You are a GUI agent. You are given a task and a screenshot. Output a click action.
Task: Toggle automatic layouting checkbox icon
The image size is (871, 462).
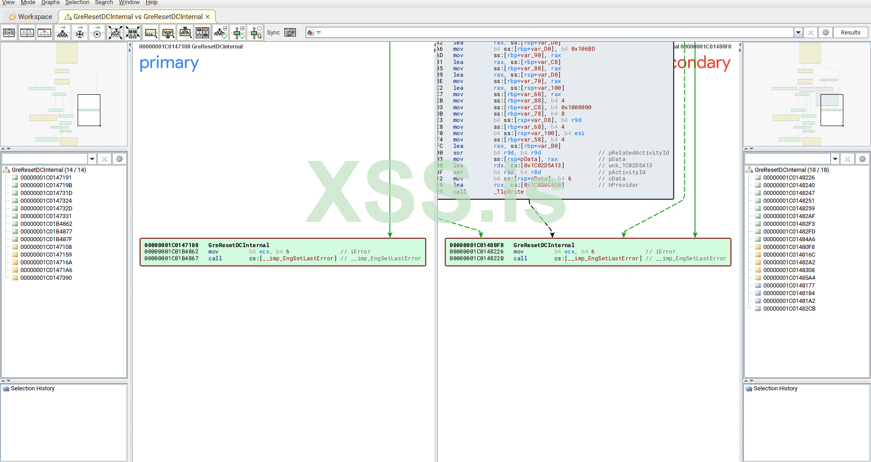[x=221, y=33]
